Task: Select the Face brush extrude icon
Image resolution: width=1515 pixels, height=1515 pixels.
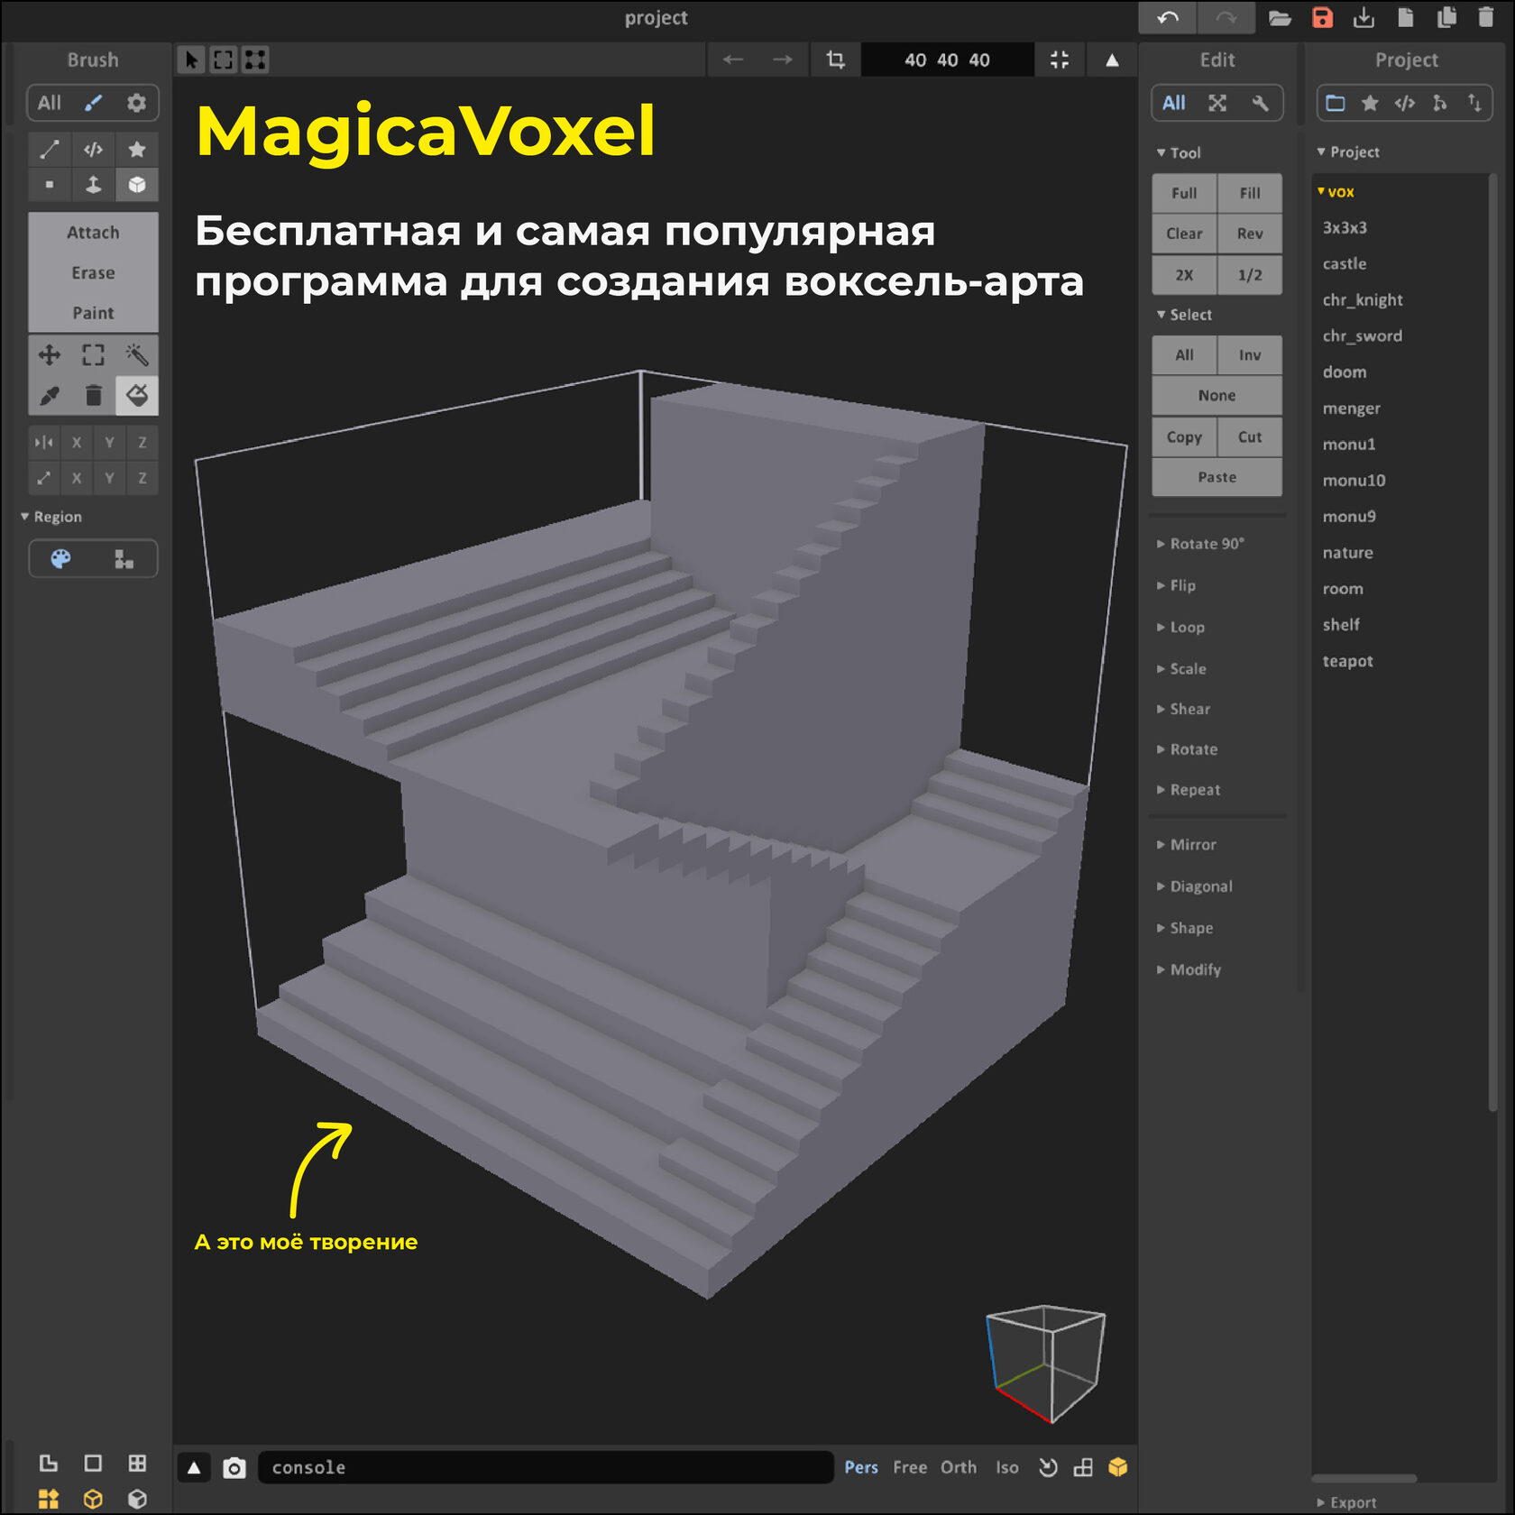Action: point(93,185)
